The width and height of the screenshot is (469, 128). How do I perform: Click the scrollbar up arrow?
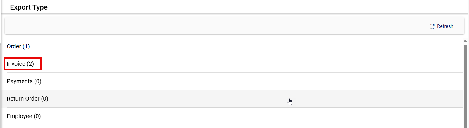[x=465, y=41]
